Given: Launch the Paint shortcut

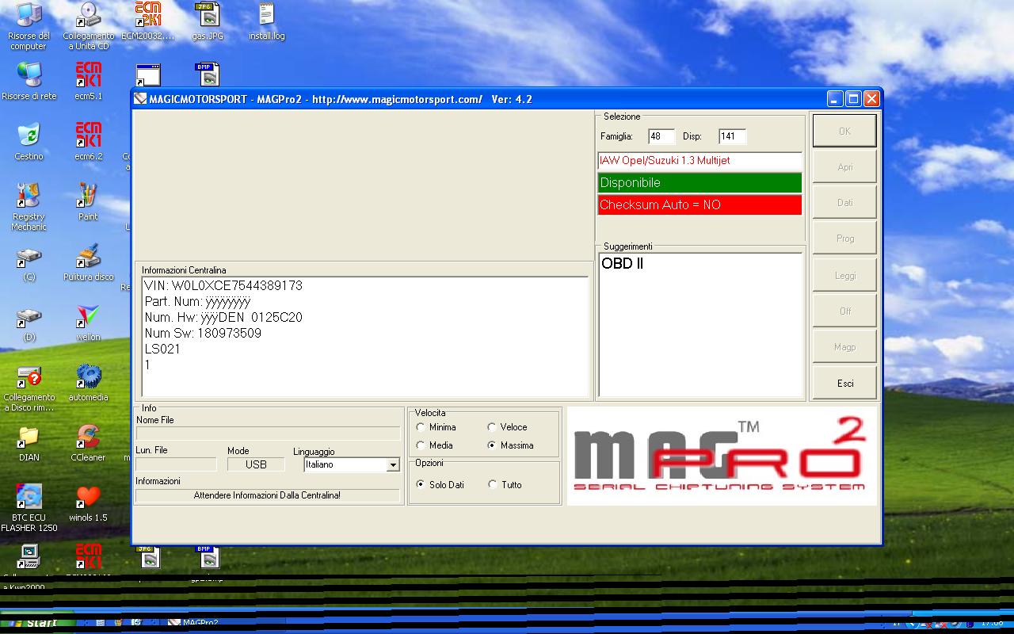Looking at the screenshot, I should (88, 201).
